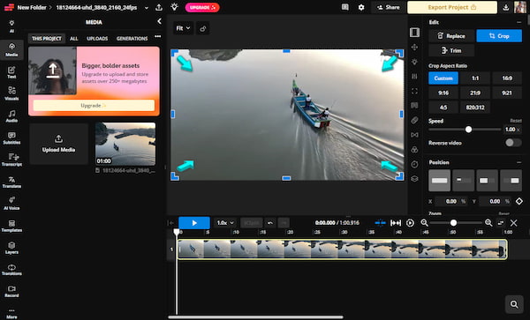Open the Text sidebar tool

tap(11, 72)
